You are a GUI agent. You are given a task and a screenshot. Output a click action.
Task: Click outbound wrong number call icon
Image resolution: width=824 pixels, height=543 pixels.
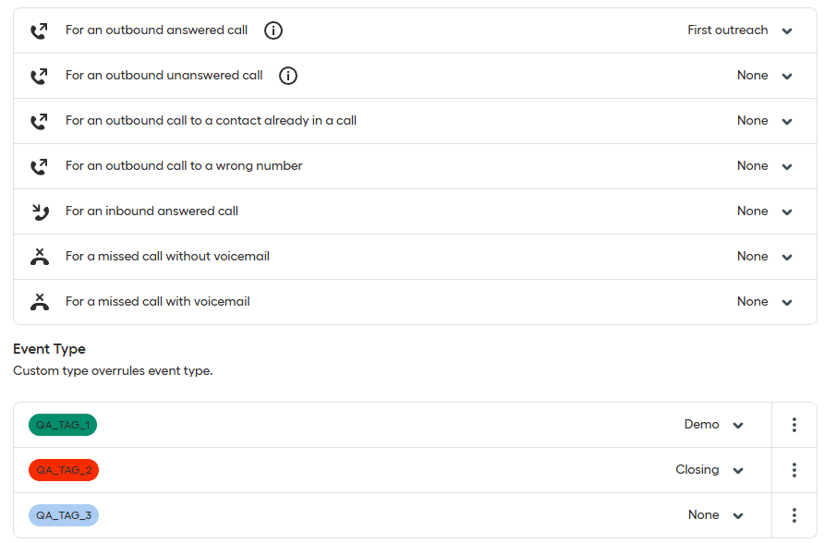(x=39, y=166)
